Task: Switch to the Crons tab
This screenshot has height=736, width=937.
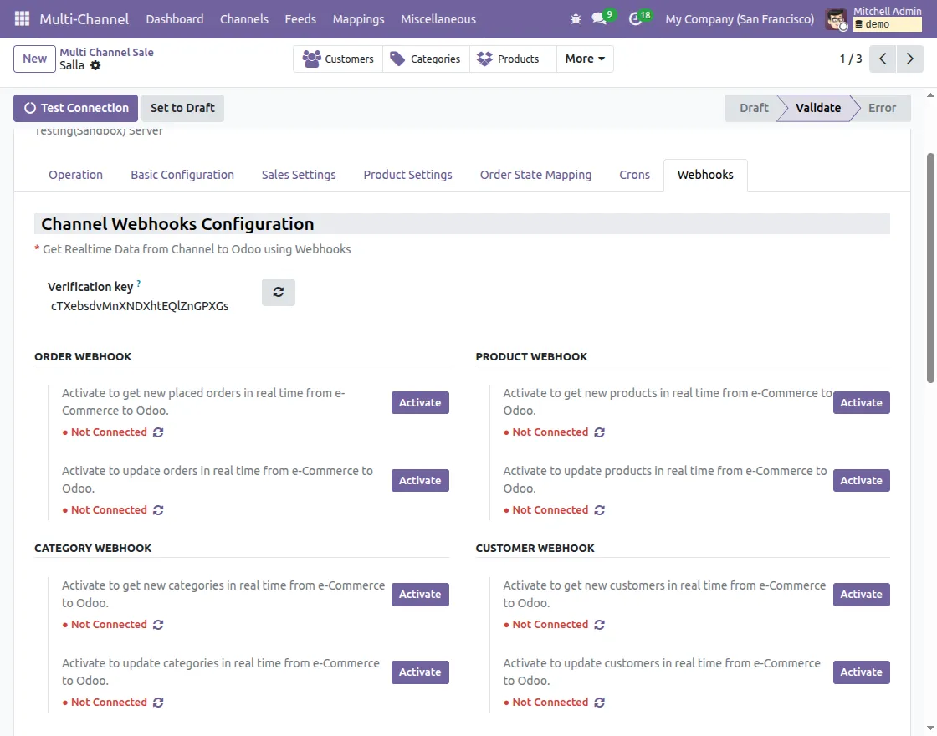Action: (634, 175)
